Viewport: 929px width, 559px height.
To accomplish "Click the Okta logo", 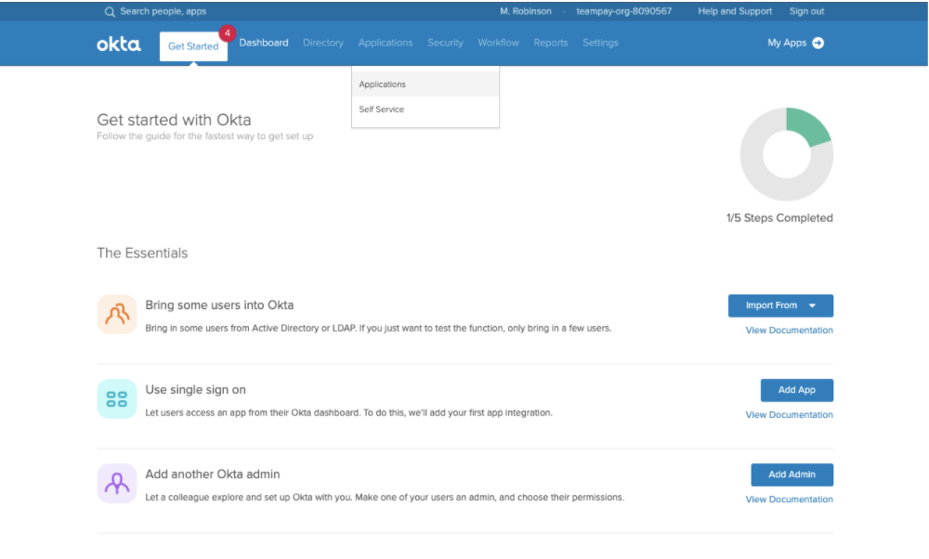I will (x=119, y=45).
